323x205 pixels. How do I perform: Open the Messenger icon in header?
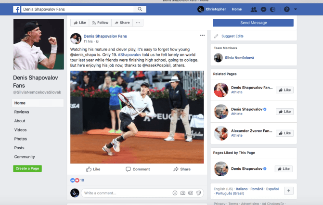263,9
